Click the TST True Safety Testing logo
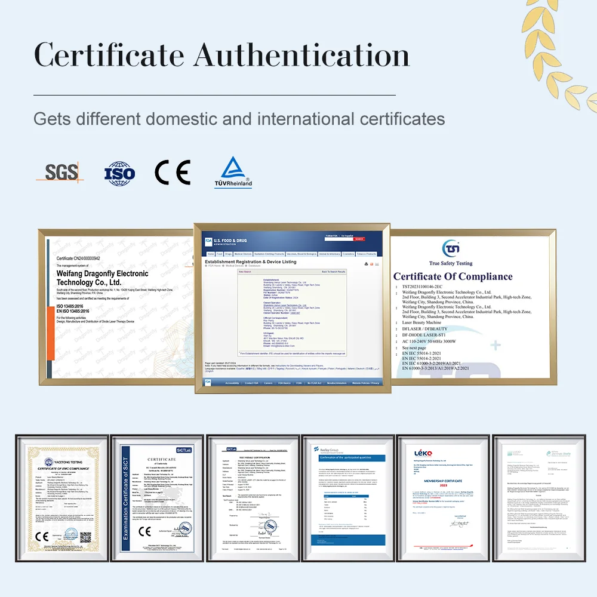This screenshot has height=597, width=597. [x=450, y=249]
